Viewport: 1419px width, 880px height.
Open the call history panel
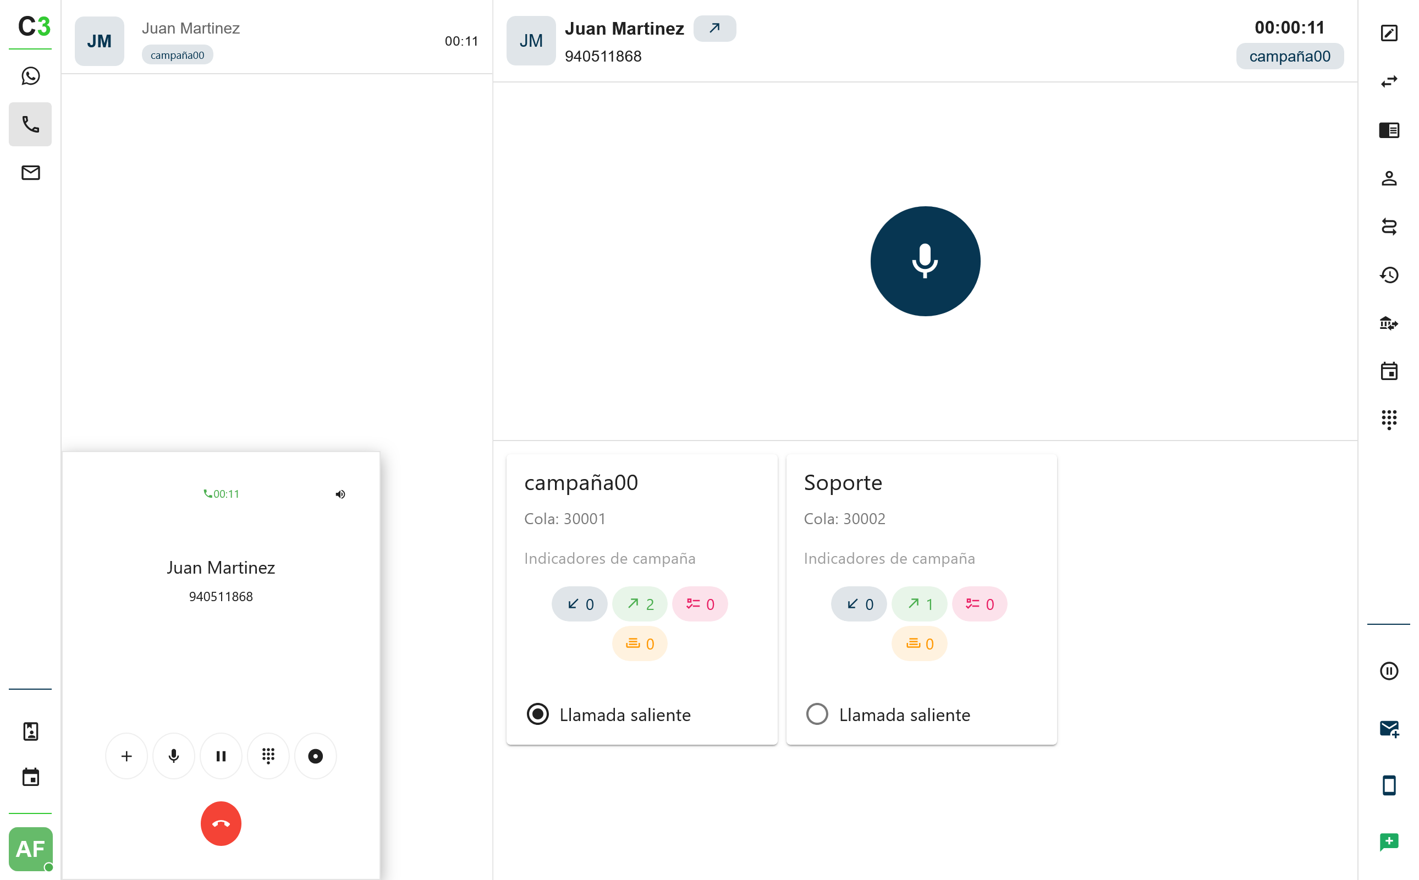click(x=1388, y=274)
